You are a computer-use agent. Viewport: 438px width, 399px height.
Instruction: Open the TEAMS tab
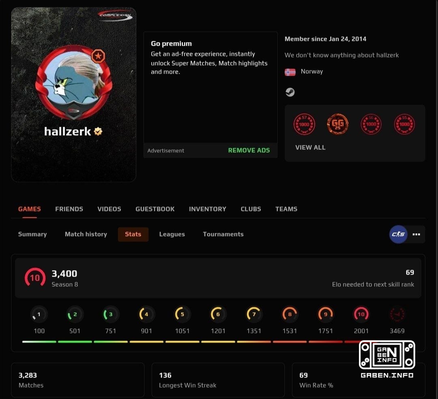(x=286, y=209)
